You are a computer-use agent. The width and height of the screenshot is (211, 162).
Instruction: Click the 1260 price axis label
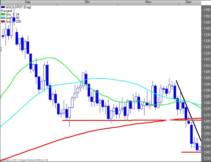point(207,127)
